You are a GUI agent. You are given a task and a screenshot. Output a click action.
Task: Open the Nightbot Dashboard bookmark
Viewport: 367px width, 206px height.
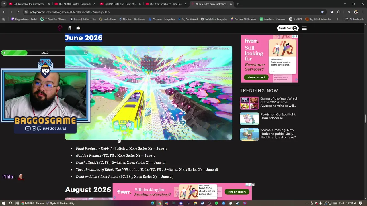(x=132, y=19)
